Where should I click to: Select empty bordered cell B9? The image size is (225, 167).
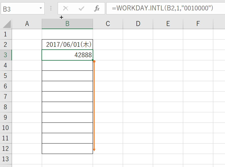coord(67,117)
